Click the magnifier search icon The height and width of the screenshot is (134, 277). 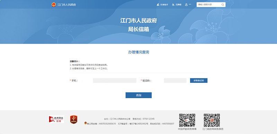(223, 5)
